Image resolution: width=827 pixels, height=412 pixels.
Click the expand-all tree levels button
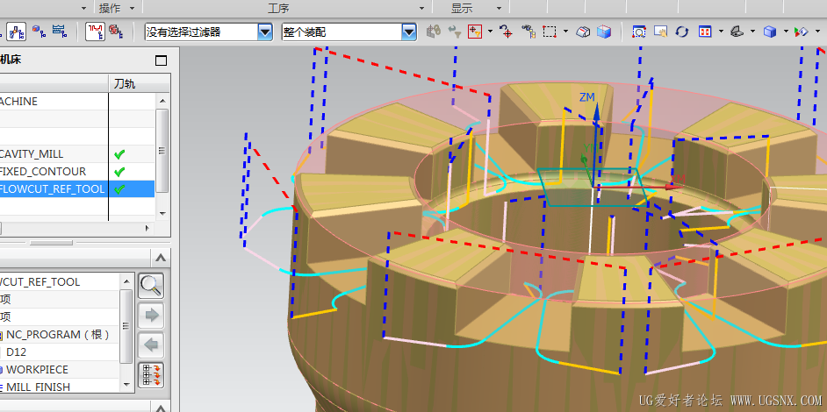(x=151, y=375)
